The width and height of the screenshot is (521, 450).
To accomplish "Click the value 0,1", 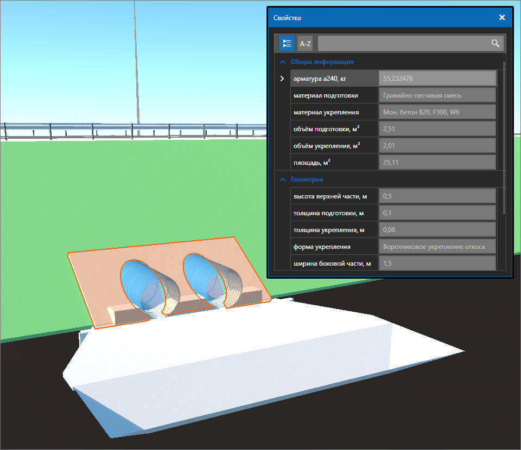I will click(x=437, y=213).
